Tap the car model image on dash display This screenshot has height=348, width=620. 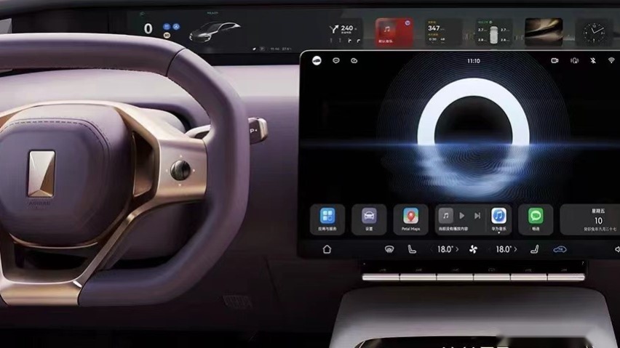point(215,31)
